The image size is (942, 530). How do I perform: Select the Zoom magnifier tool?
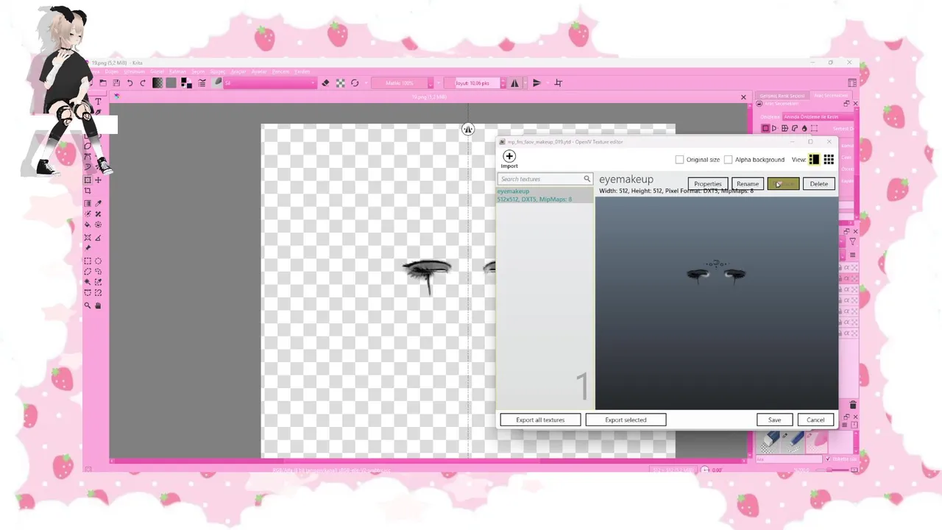pos(88,305)
